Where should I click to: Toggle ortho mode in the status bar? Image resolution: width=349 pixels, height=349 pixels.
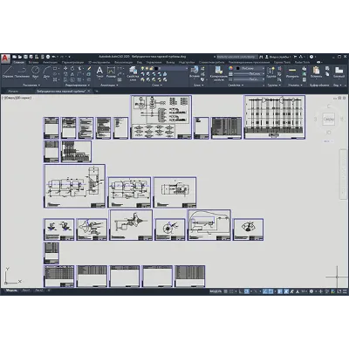tap(241, 291)
